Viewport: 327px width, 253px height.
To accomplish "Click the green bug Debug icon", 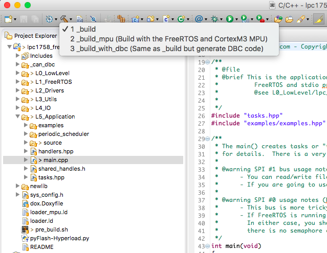I will [214, 19].
